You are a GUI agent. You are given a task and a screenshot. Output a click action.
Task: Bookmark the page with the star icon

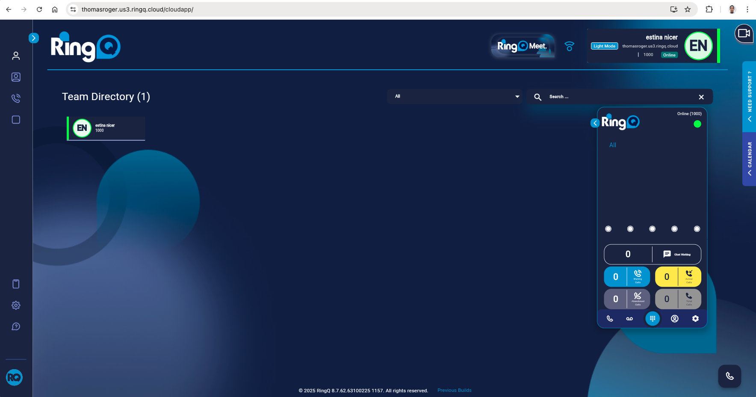tap(688, 9)
